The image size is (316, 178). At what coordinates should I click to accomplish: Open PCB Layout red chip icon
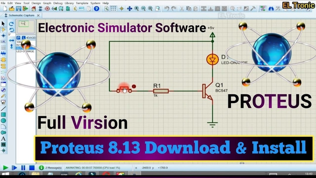point(47,9)
